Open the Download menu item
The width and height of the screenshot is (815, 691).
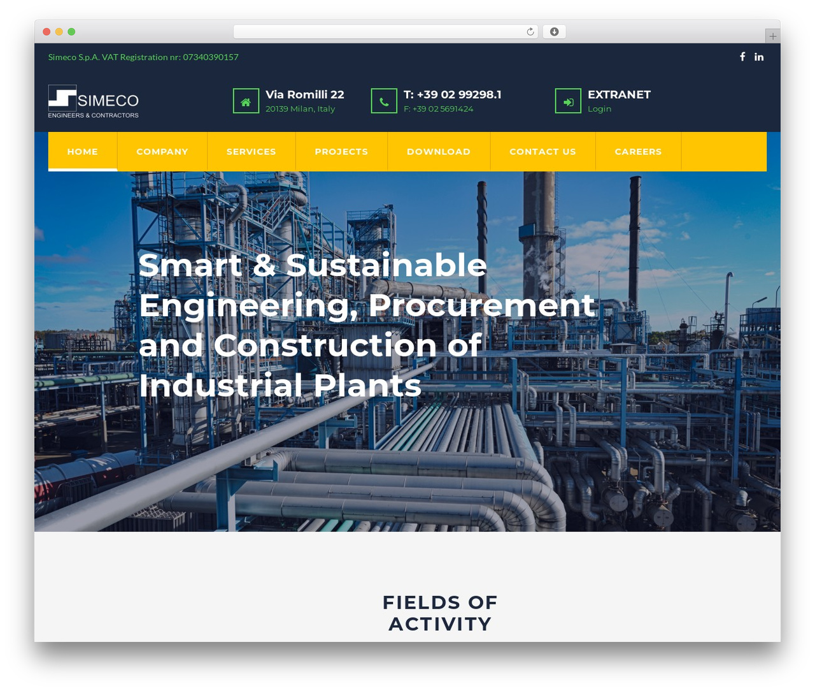pos(439,152)
